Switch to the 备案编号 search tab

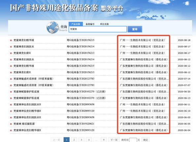pyautogui.click(x=90, y=24)
